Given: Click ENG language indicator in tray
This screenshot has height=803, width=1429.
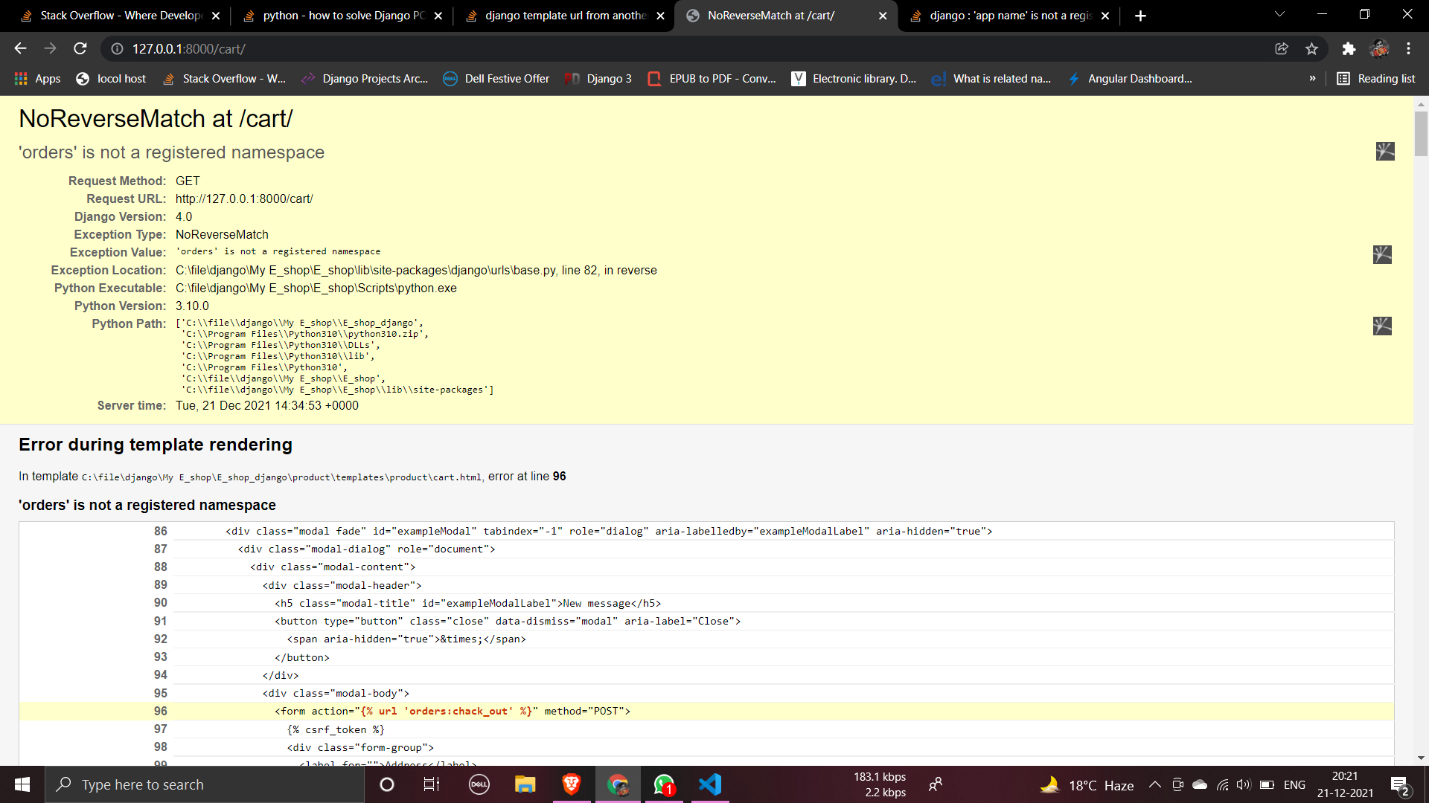Looking at the screenshot, I should coord(1294,784).
